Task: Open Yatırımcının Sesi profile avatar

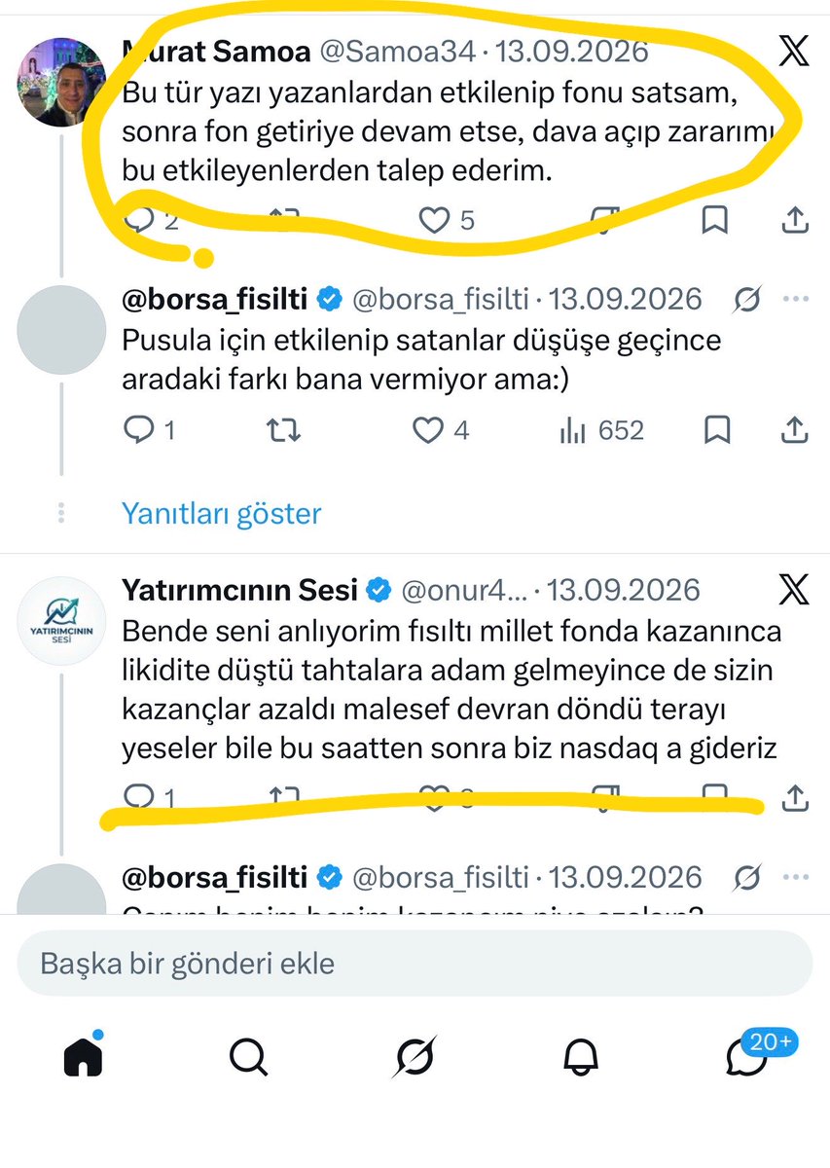Action: click(62, 620)
